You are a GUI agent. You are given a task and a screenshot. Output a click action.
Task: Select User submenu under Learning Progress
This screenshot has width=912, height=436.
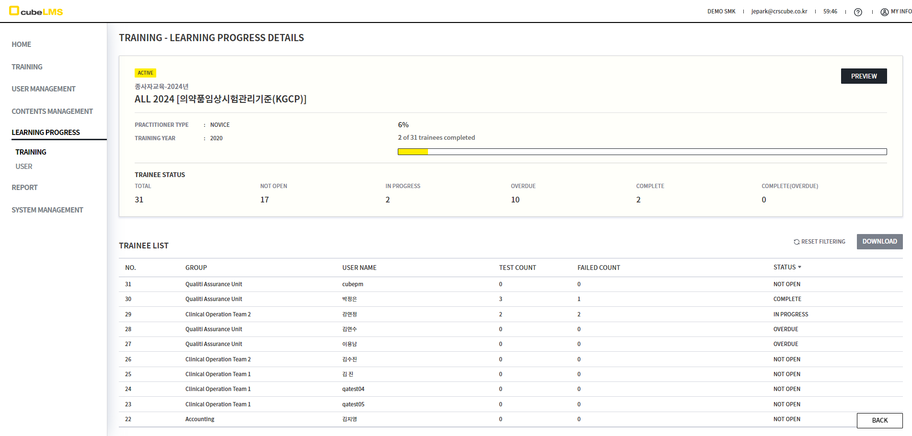(24, 167)
